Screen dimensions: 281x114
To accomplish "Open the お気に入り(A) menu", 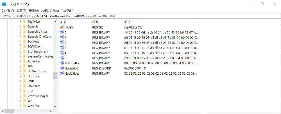I will click(50, 11).
